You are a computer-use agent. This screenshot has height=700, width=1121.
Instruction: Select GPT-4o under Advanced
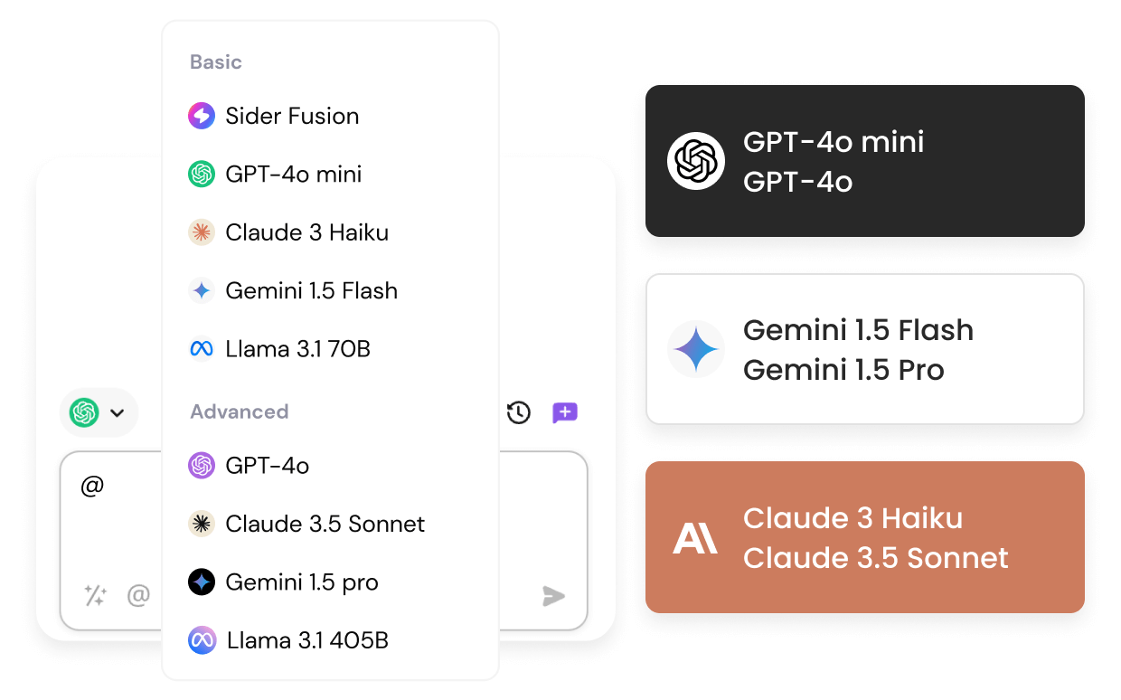click(267, 466)
